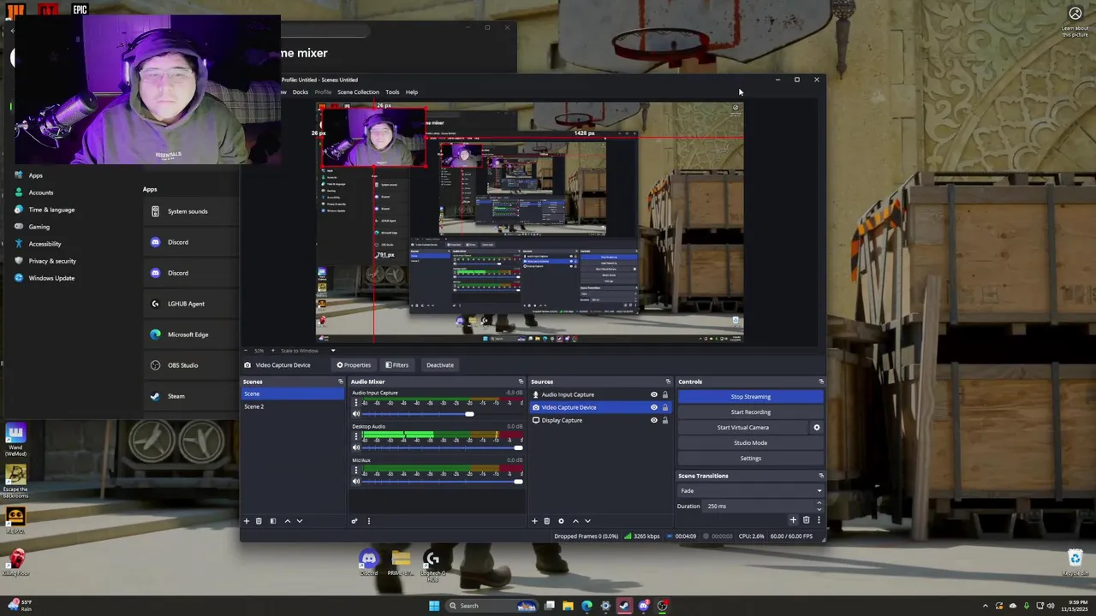
Task: Lock Video Capture Device source
Action: pos(665,407)
